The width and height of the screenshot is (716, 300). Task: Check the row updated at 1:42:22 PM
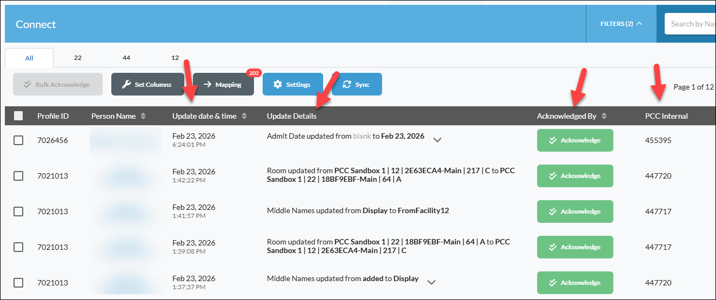(x=18, y=176)
